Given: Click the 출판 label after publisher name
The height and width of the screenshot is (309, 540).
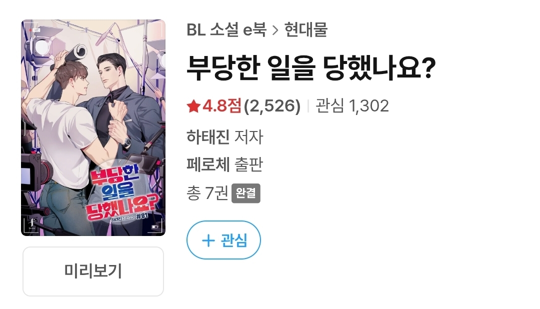Looking at the screenshot, I should click(248, 164).
